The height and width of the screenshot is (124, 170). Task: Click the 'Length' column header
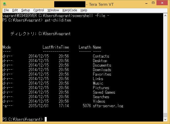[x=85, y=47]
